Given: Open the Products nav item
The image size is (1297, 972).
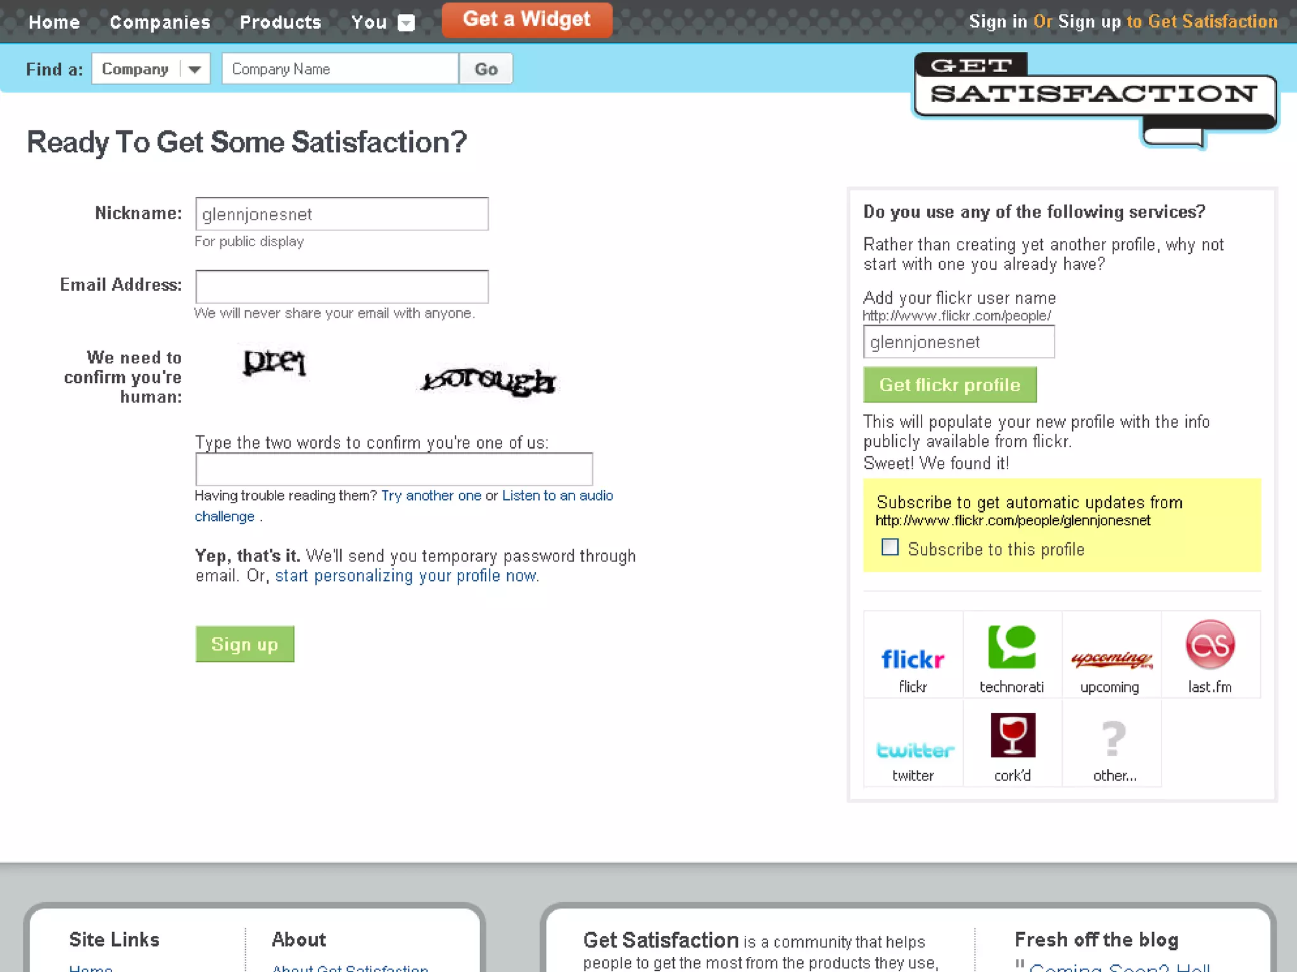Looking at the screenshot, I should 281,22.
